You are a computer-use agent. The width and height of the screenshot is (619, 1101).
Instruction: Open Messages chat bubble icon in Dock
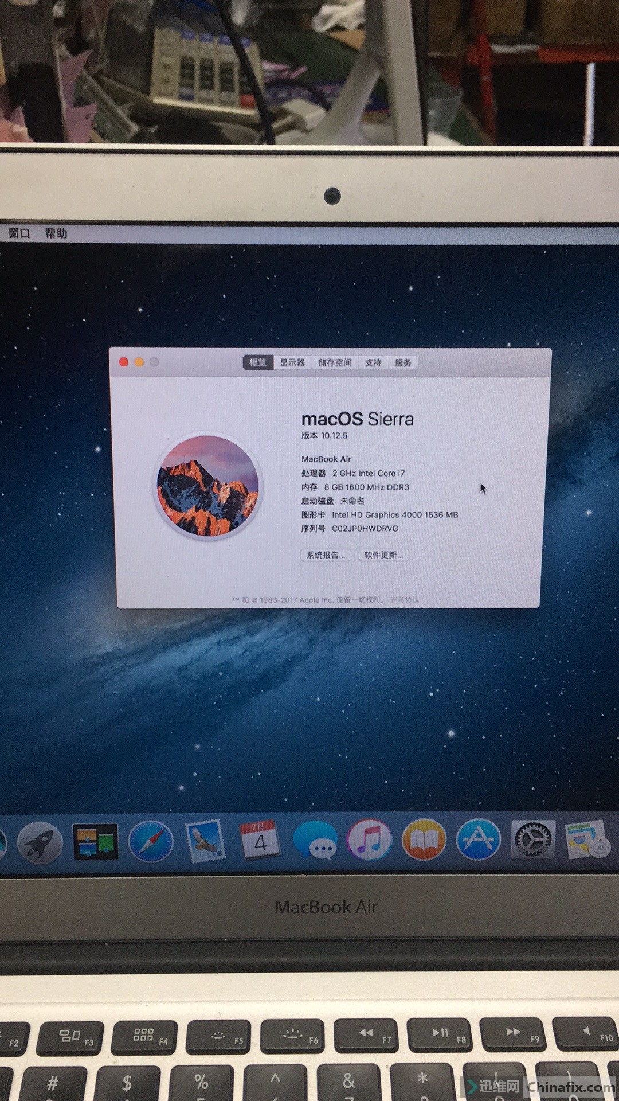point(315,841)
